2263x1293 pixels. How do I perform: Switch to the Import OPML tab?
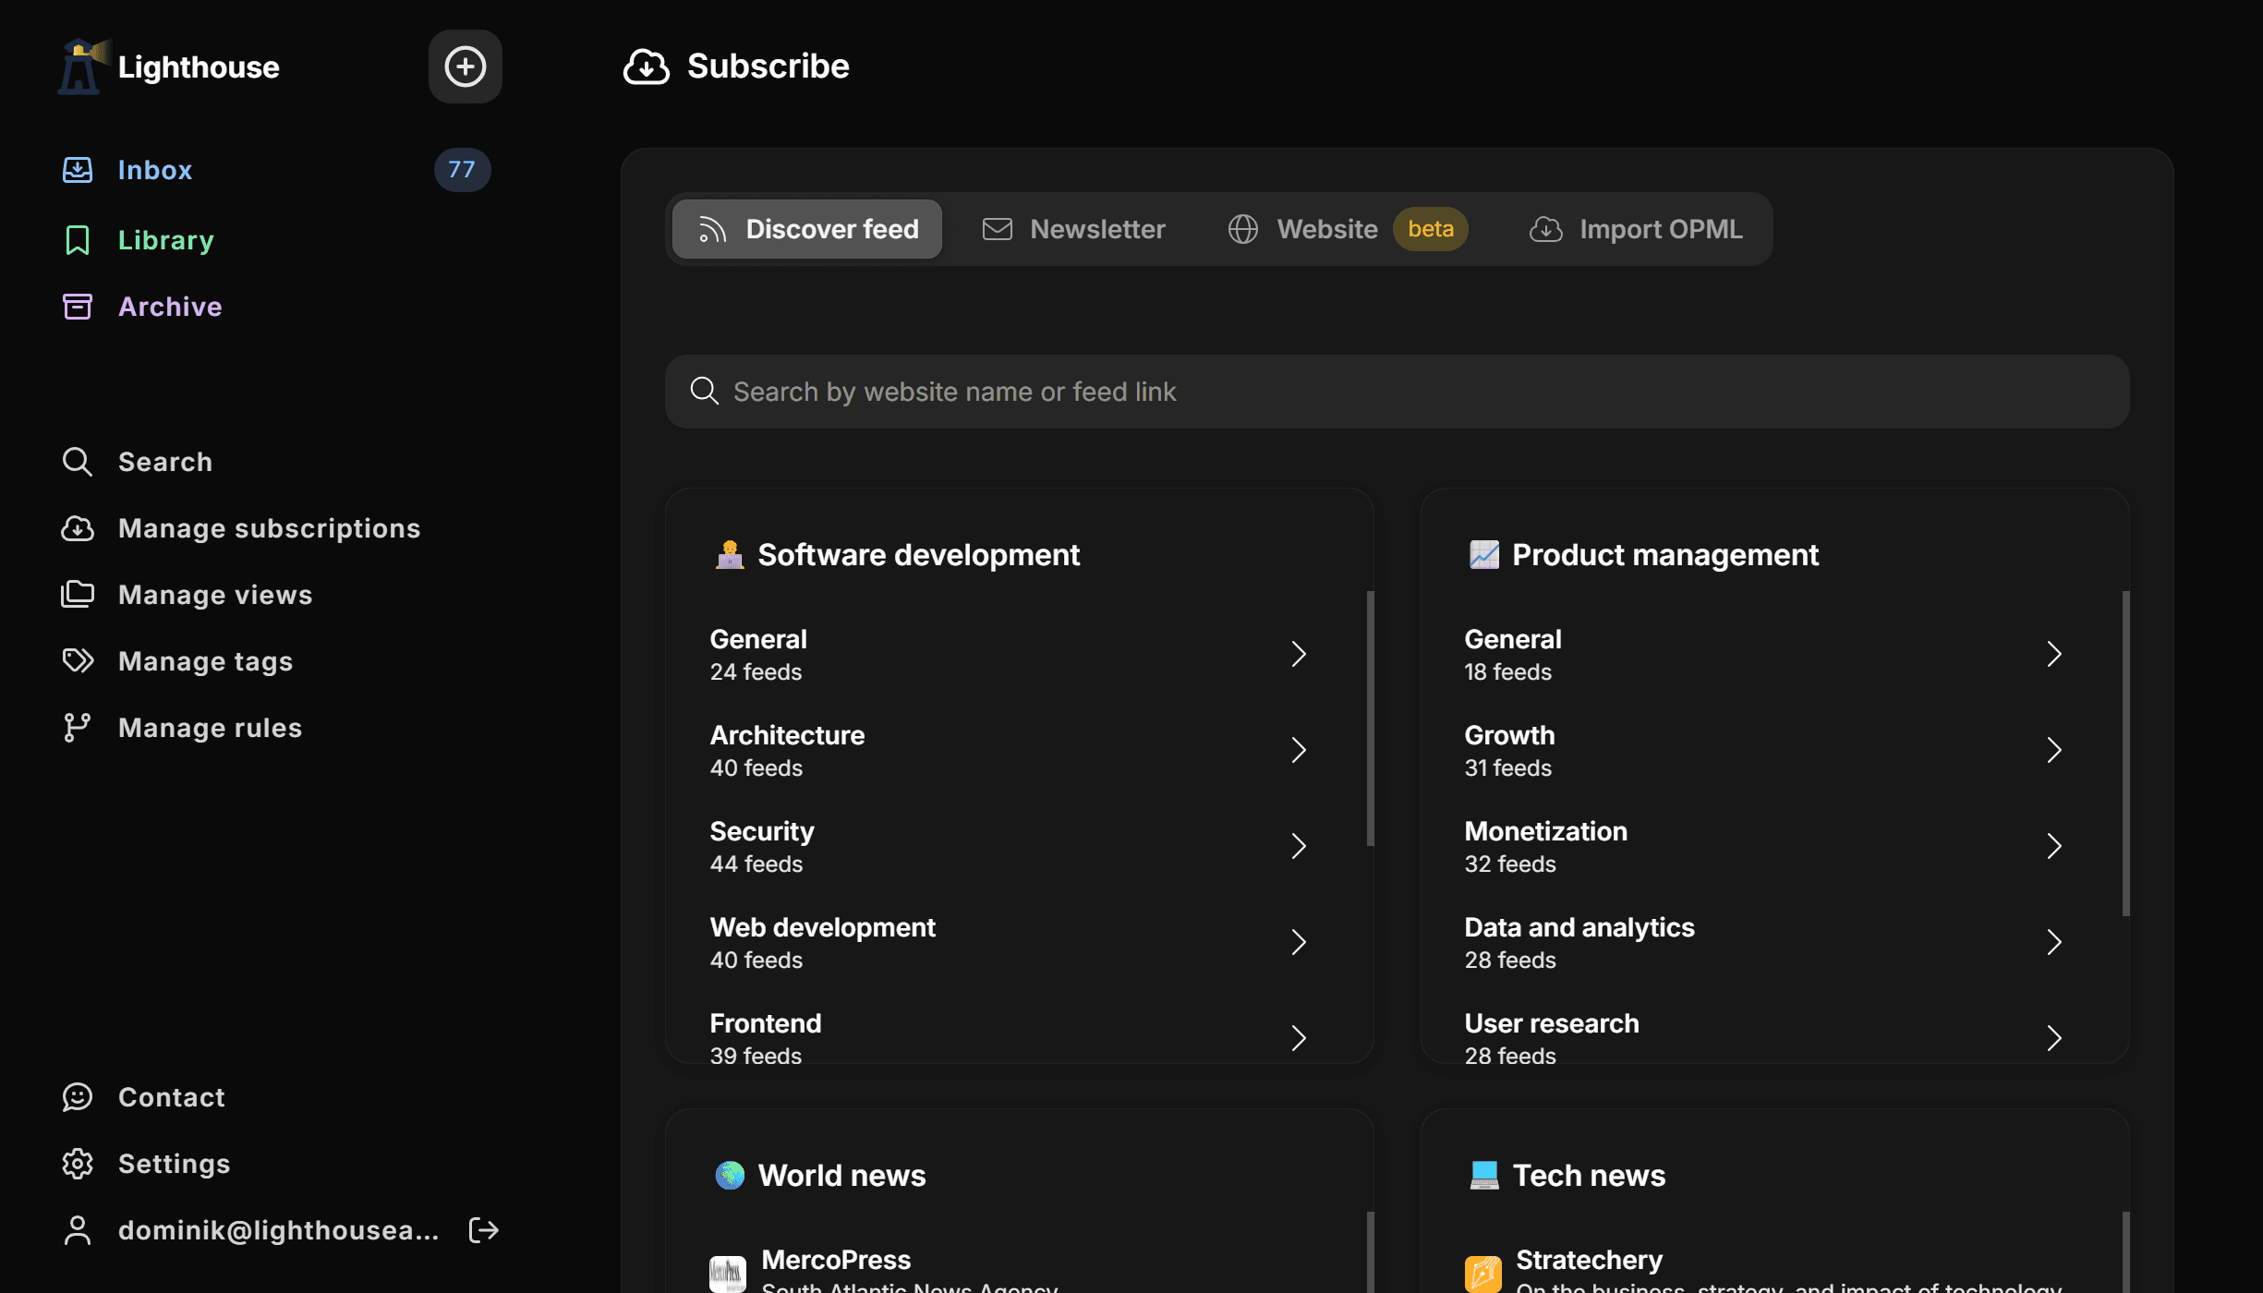coord(1637,229)
